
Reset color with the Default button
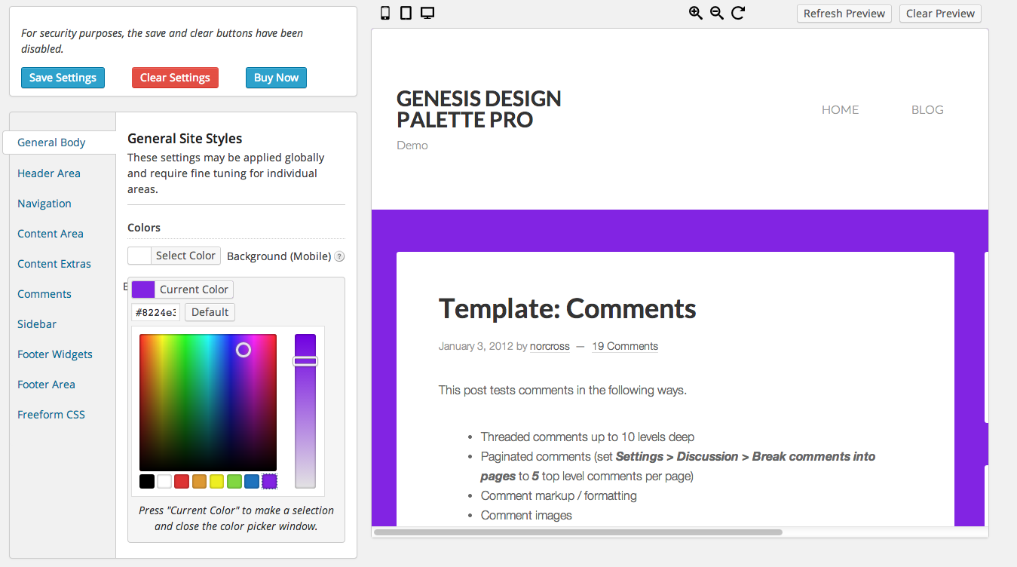(x=210, y=312)
